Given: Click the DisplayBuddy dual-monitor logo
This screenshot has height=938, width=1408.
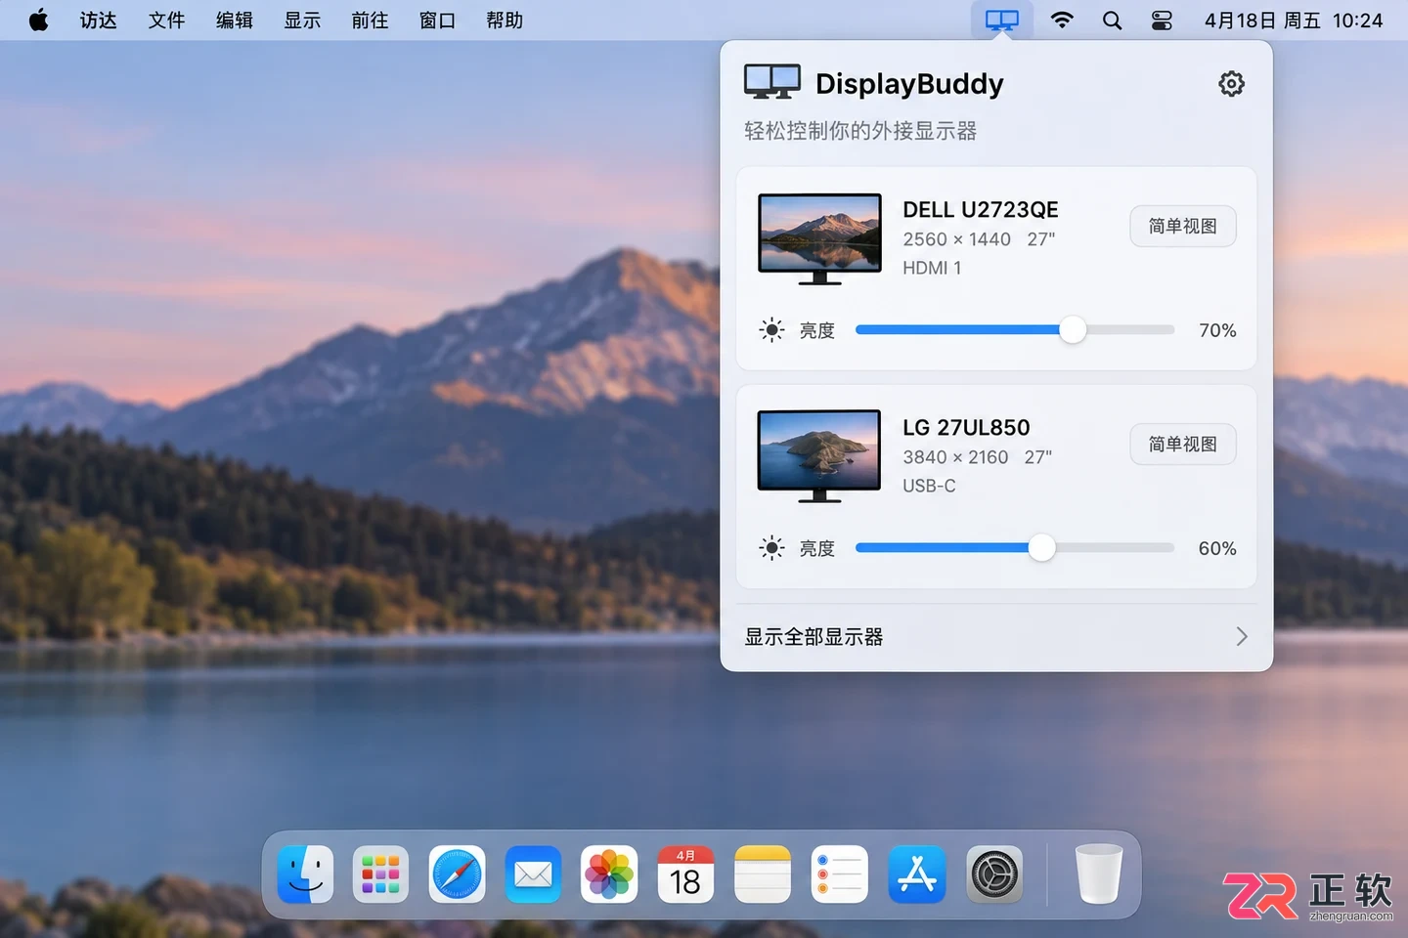Looking at the screenshot, I should click(x=772, y=82).
